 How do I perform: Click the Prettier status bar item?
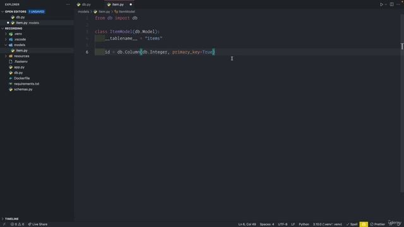coord(377,224)
